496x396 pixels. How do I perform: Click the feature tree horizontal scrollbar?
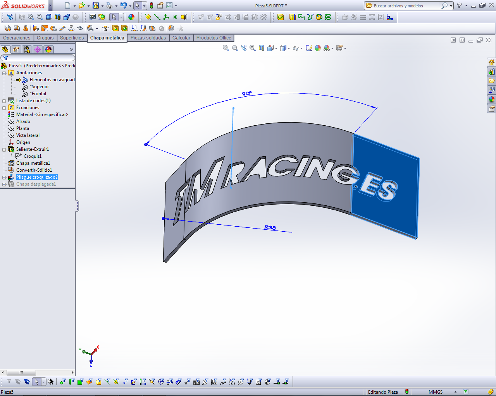tap(37, 372)
